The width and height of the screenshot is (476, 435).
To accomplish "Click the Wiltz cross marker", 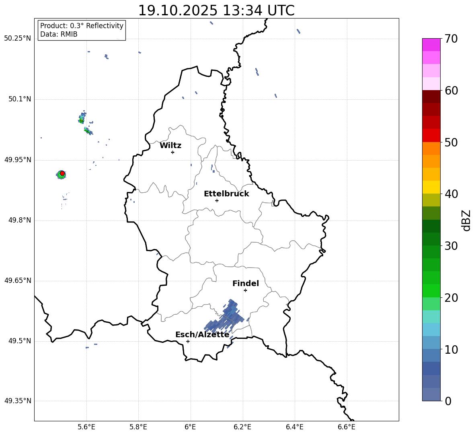I will 172,152.
